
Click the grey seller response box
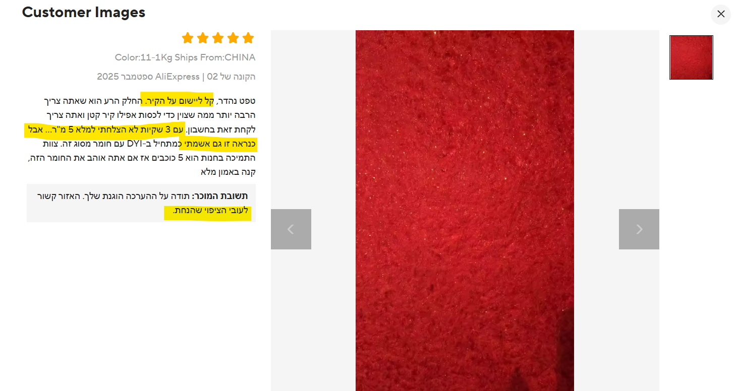(141, 203)
